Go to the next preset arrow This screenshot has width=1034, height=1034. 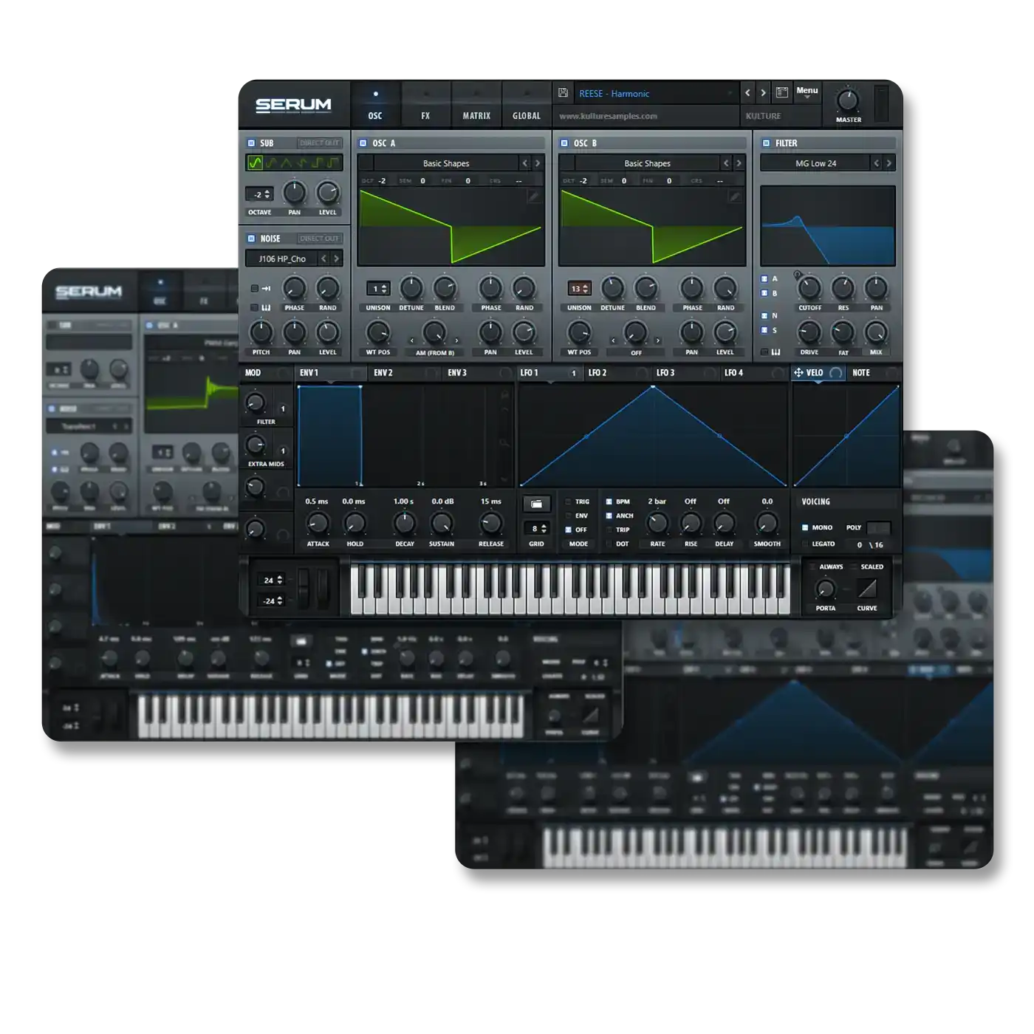pos(764,93)
